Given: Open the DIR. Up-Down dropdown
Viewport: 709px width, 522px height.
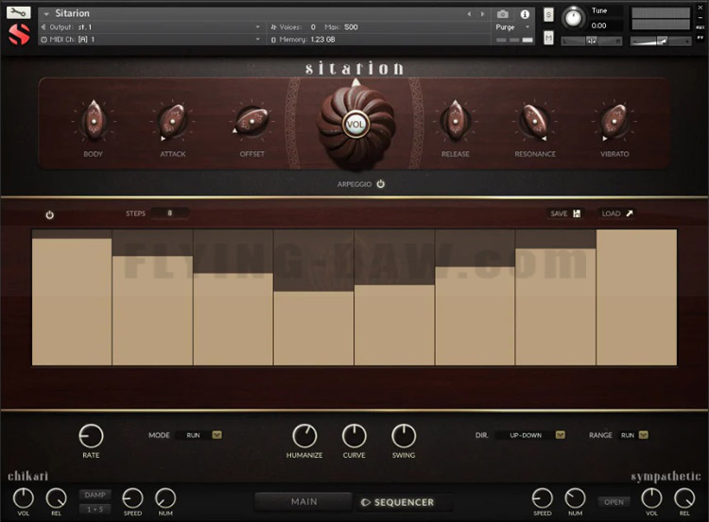Looking at the screenshot, I should coord(530,435).
